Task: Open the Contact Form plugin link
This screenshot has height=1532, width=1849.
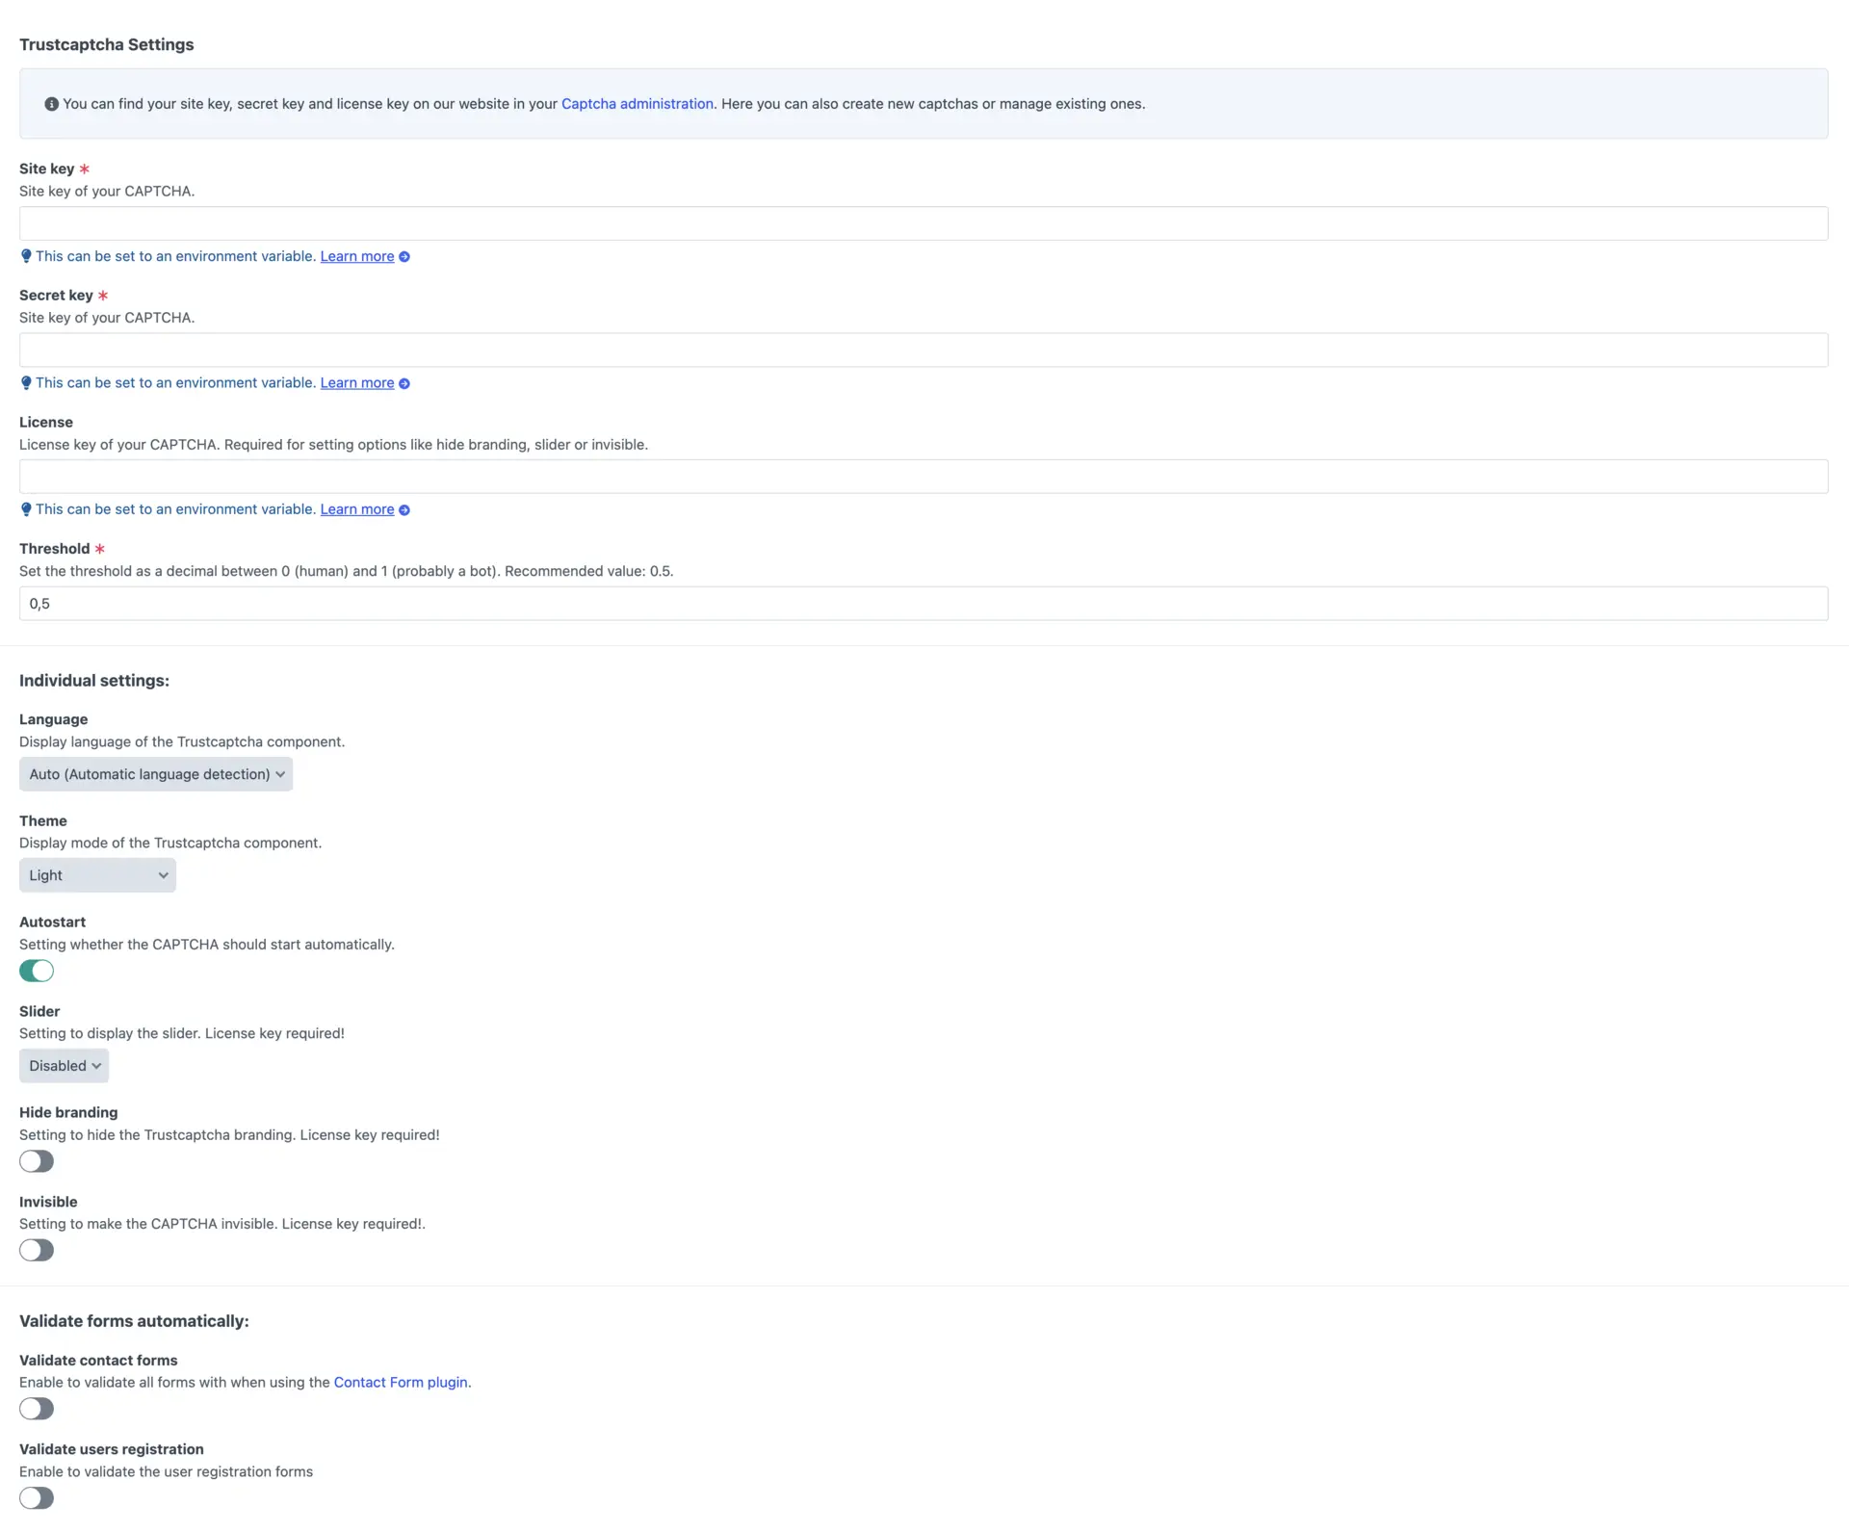Action: coord(401,1382)
